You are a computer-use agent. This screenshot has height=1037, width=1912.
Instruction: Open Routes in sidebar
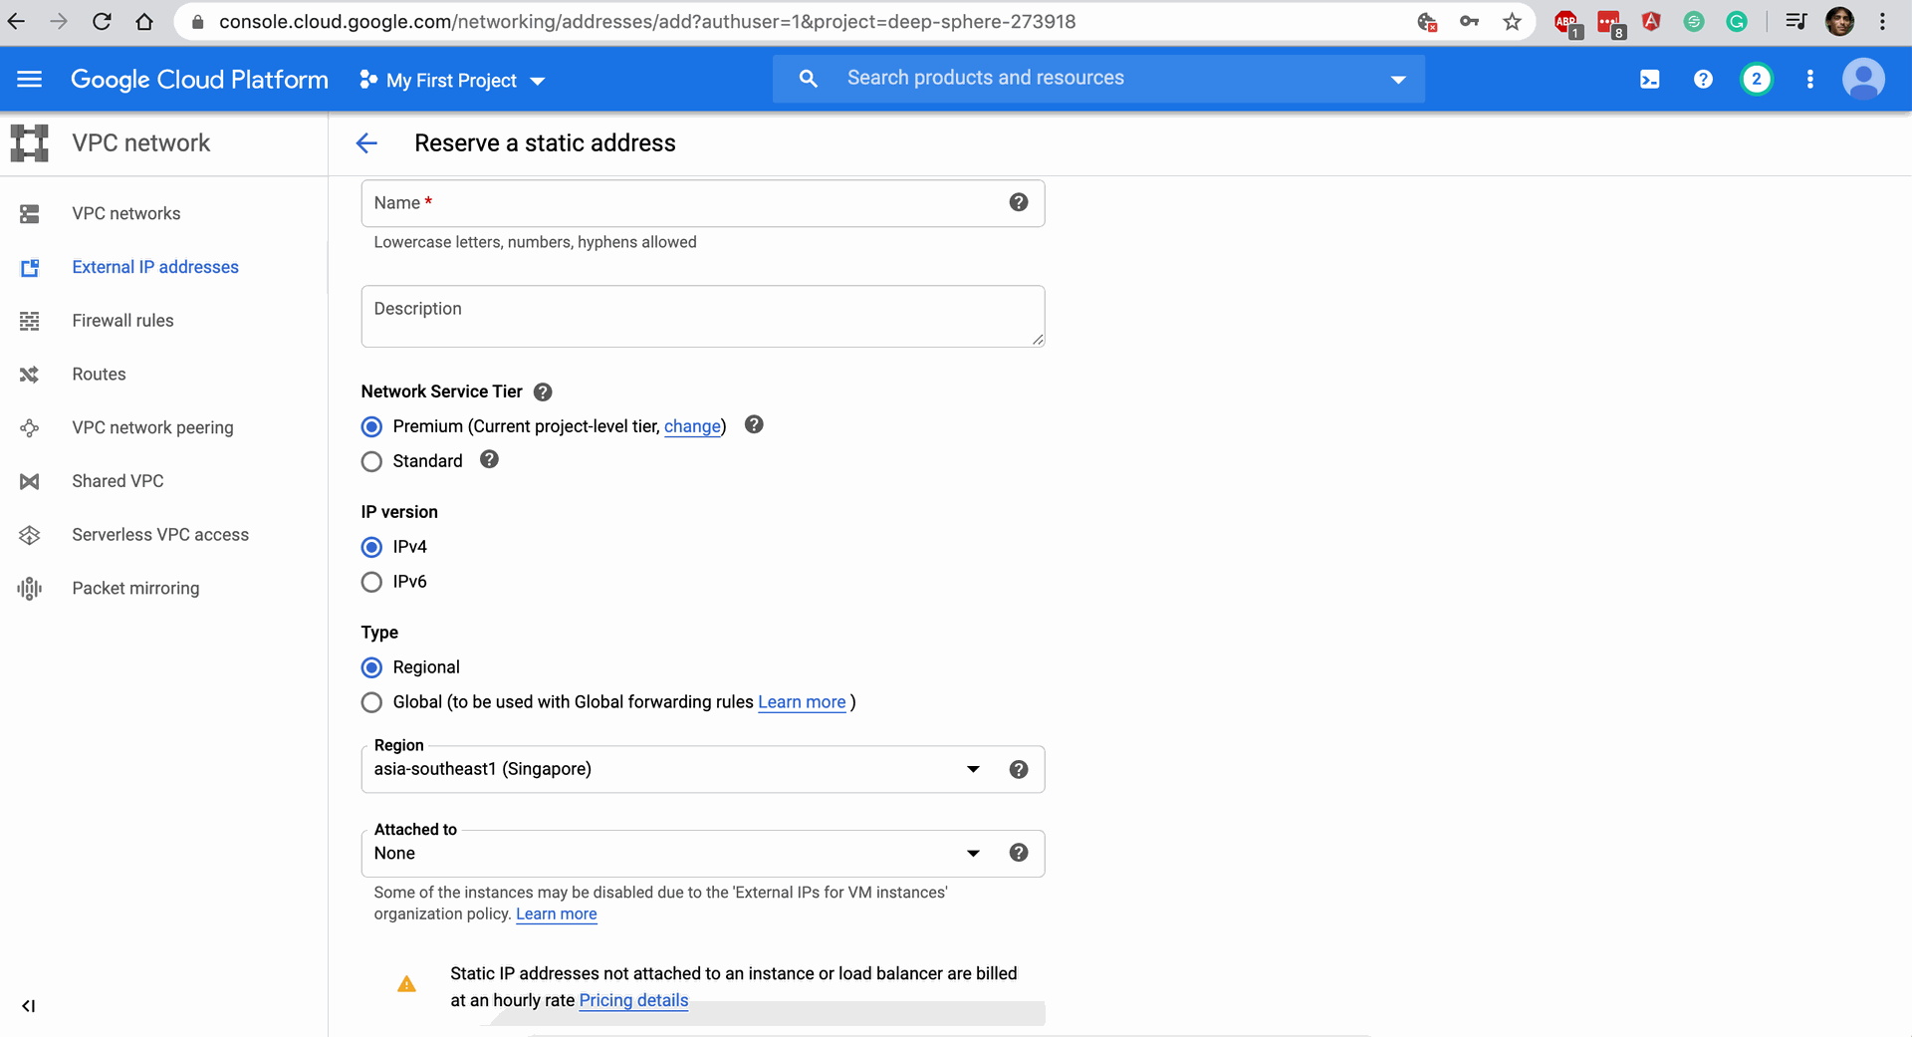99,375
